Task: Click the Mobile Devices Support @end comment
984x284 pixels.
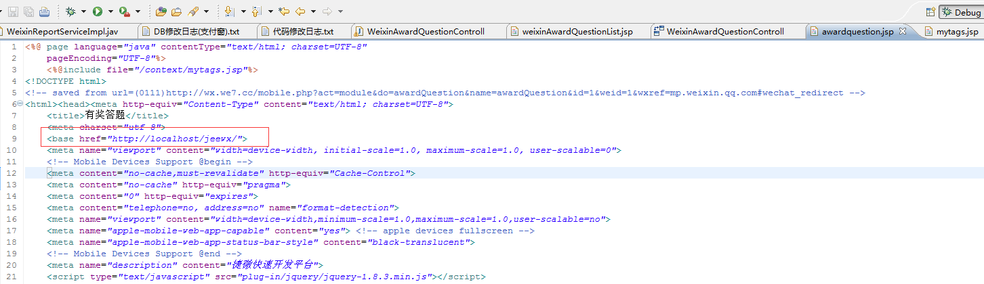Action: tap(144, 254)
